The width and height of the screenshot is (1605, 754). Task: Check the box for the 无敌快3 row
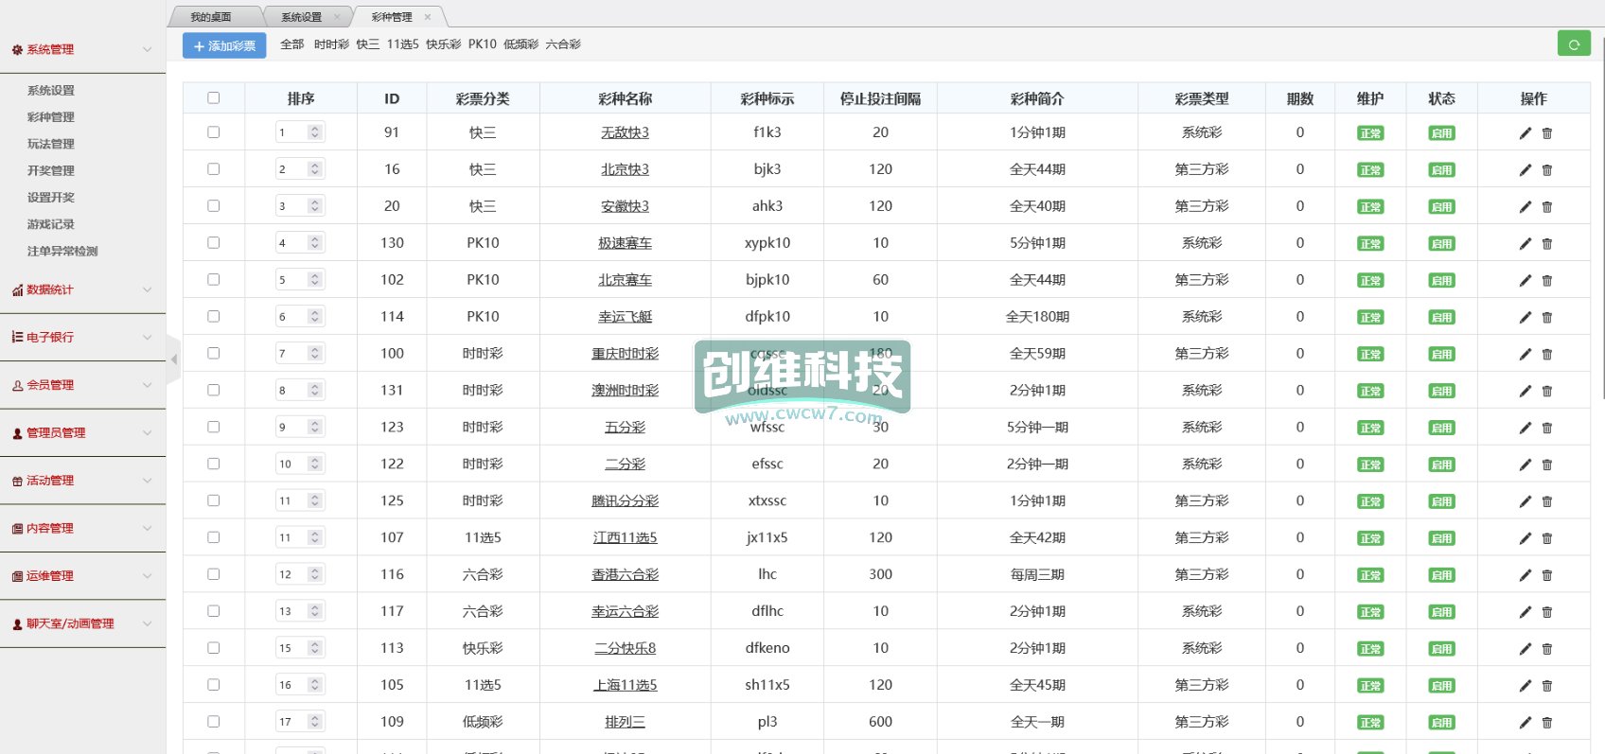coord(213,132)
